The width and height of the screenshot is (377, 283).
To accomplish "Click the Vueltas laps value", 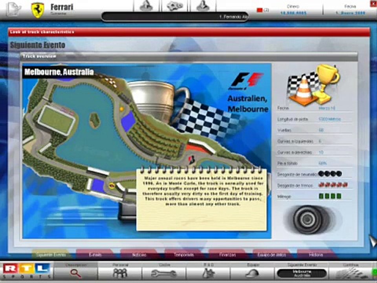I will pyautogui.click(x=321, y=130).
